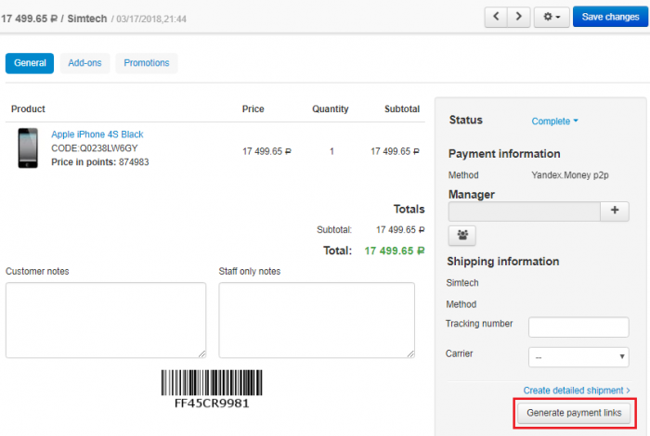
Task: Click the quantity value 1 in product row
Action: click(331, 151)
